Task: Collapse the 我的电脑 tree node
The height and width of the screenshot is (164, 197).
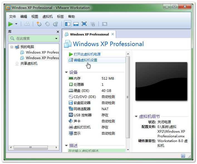Action: coord(12,47)
